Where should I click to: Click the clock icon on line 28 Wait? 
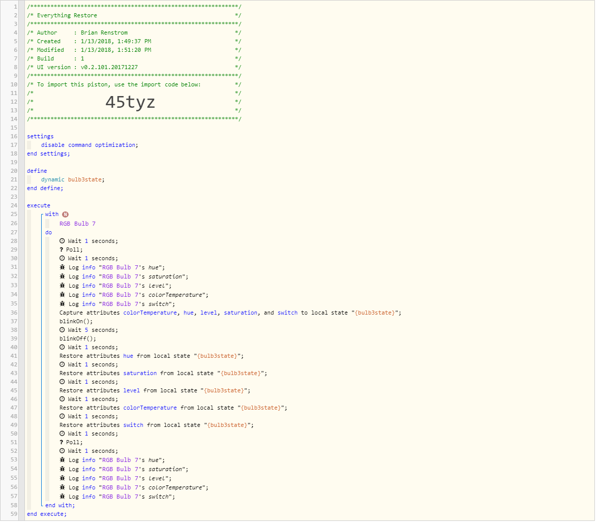(x=62, y=241)
